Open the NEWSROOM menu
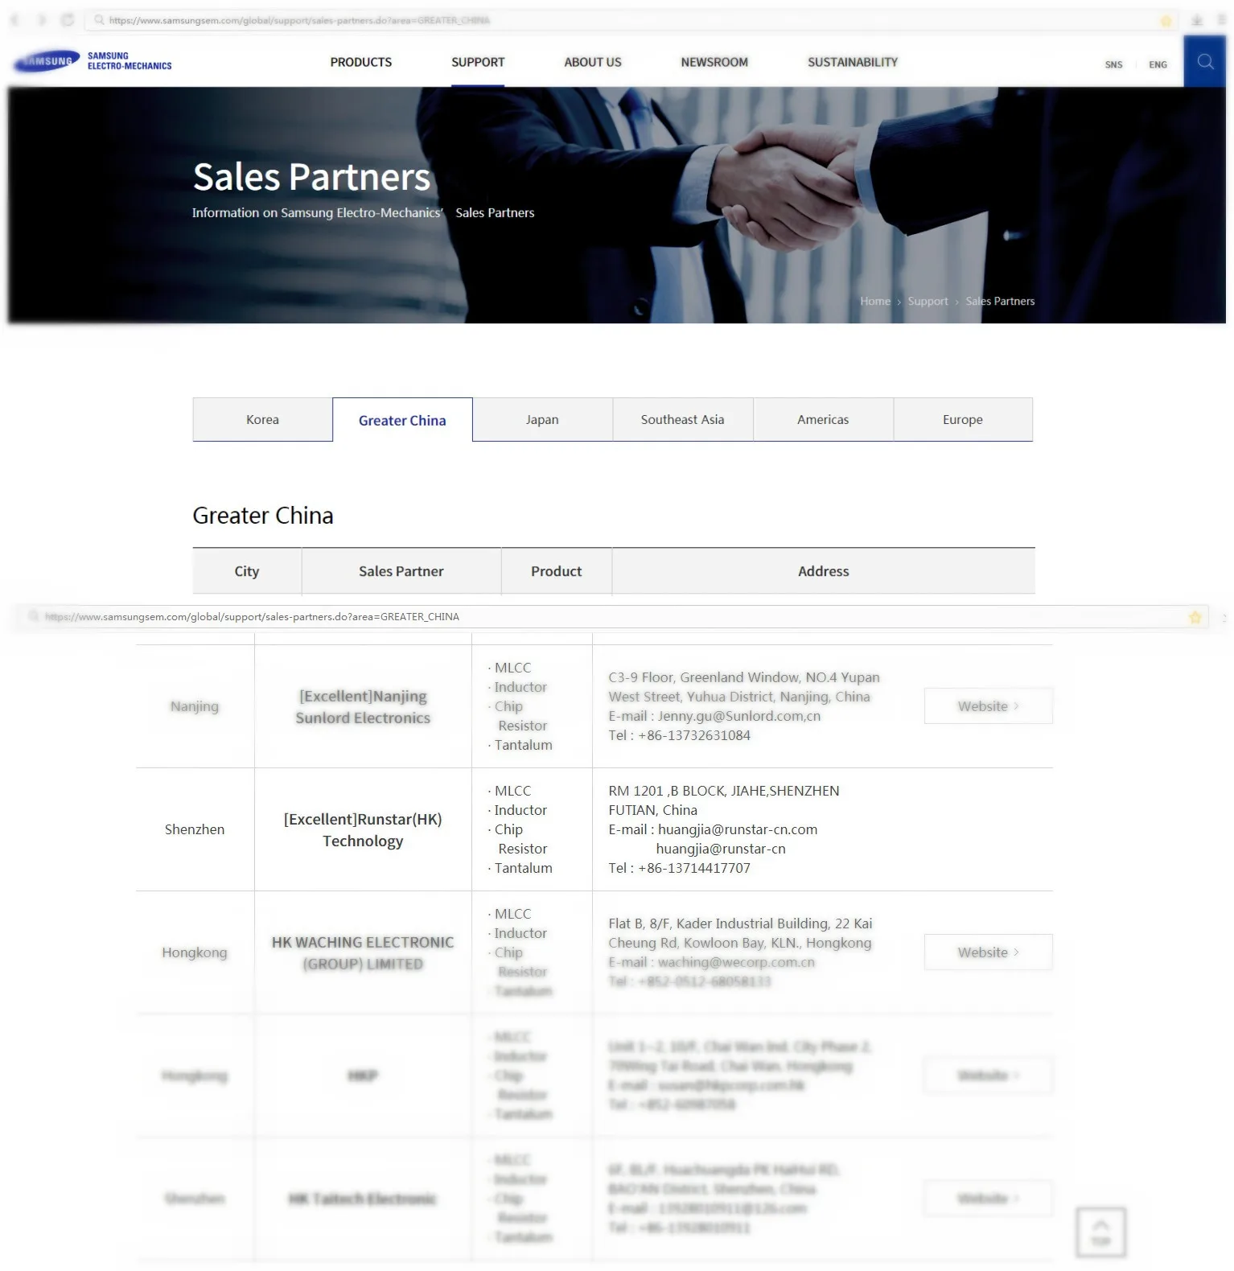Viewport: 1234px width, 1271px height. [x=714, y=62]
